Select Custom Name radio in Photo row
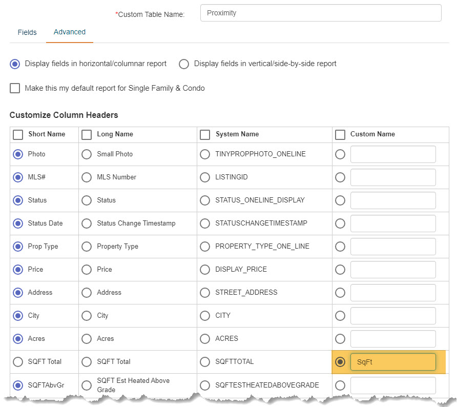 click(340, 154)
